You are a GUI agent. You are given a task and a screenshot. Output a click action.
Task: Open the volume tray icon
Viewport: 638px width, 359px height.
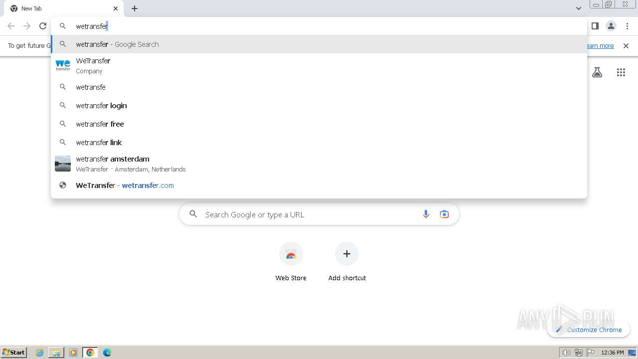(x=566, y=353)
